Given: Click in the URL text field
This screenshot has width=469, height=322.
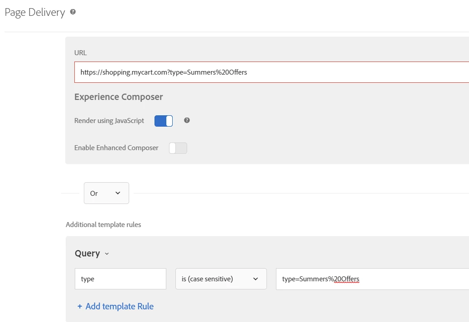Looking at the screenshot, I should (x=272, y=72).
